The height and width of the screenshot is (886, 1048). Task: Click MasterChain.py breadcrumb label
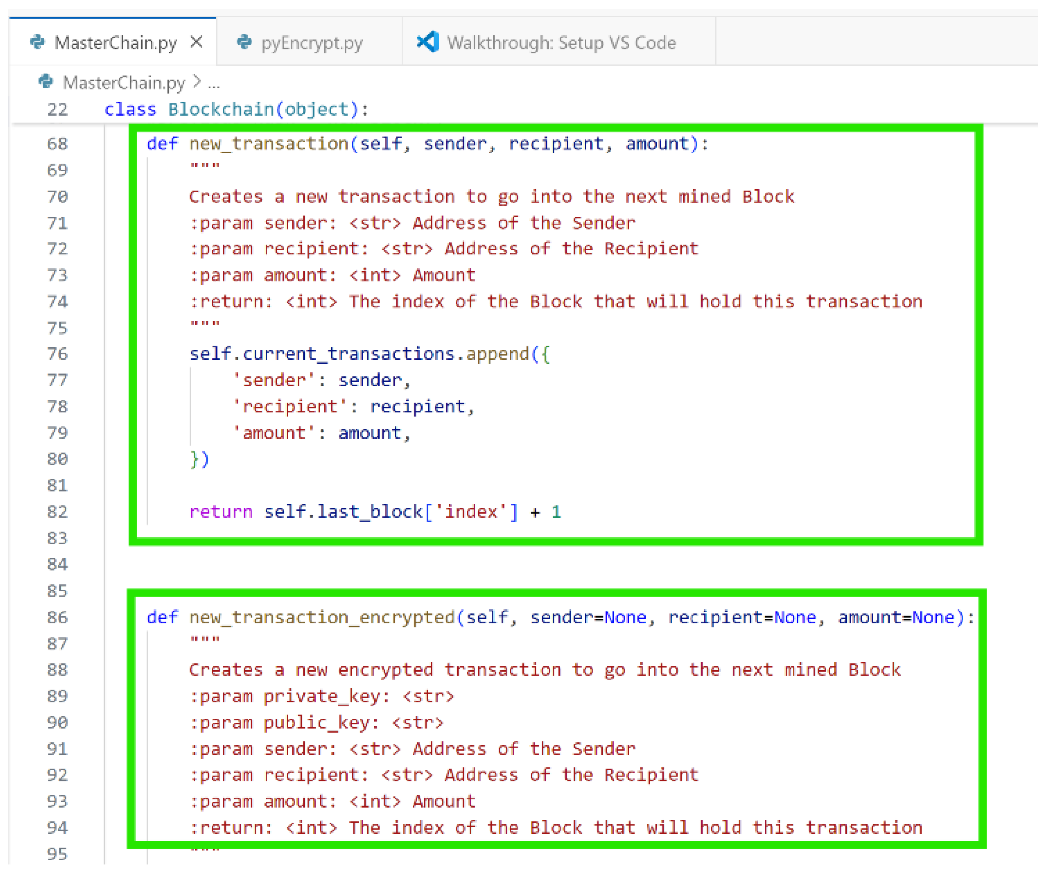124,82
